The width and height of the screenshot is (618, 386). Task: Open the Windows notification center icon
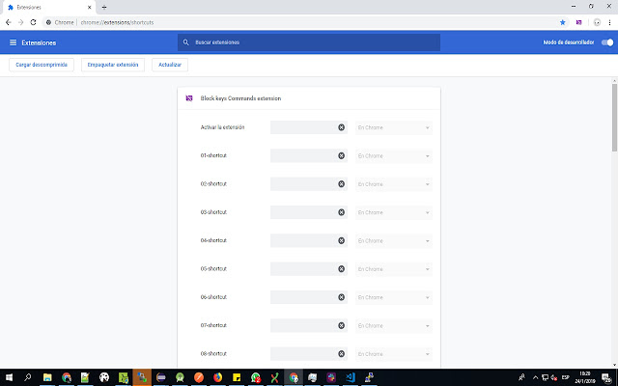pyautogui.click(x=607, y=377)
